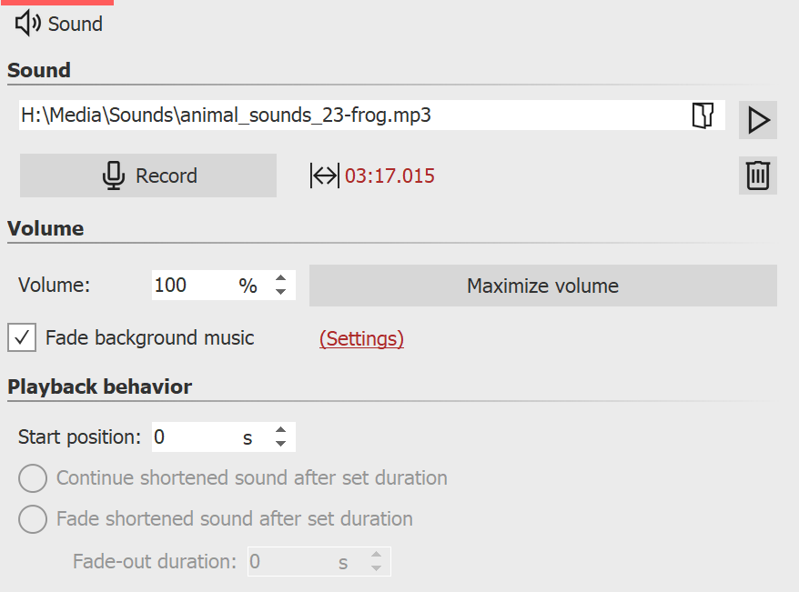Click the Fade-out duration up stepper
The image size is (799, 592).
(x=376, y=556)
